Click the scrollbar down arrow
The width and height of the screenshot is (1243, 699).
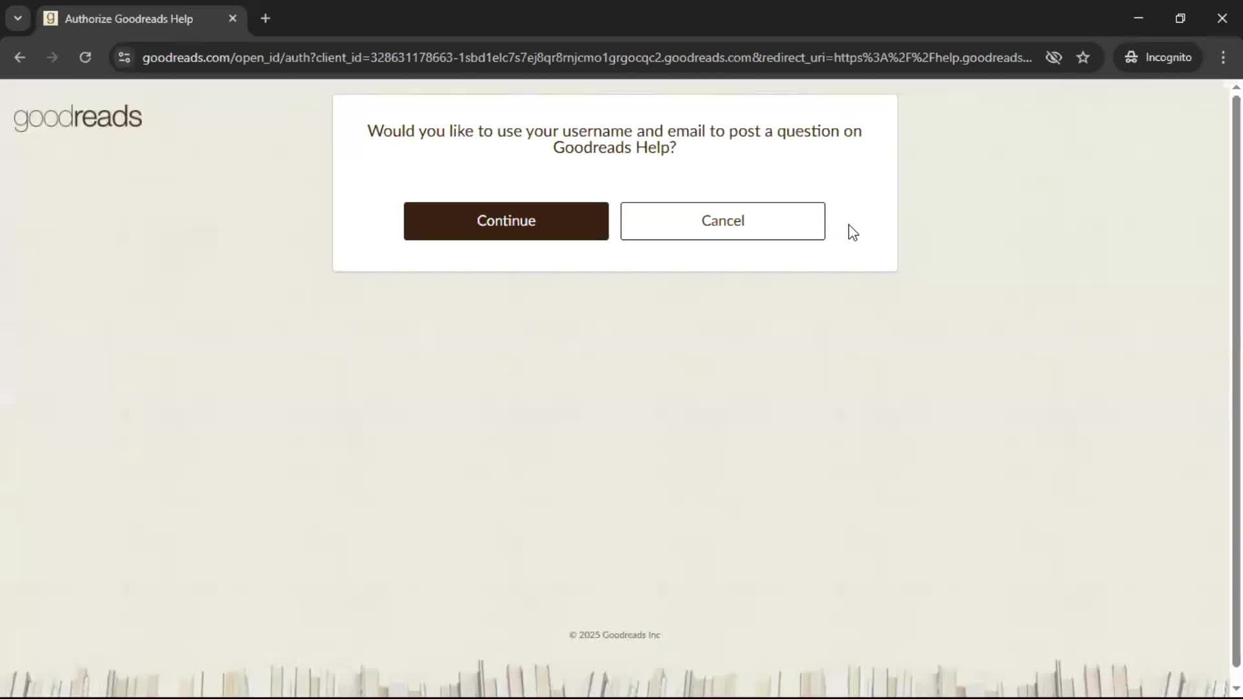point(1236,688)
